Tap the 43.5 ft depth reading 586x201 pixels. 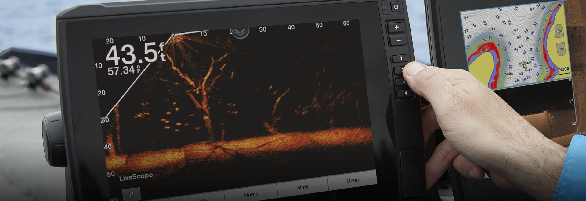(x=135, y=54)
